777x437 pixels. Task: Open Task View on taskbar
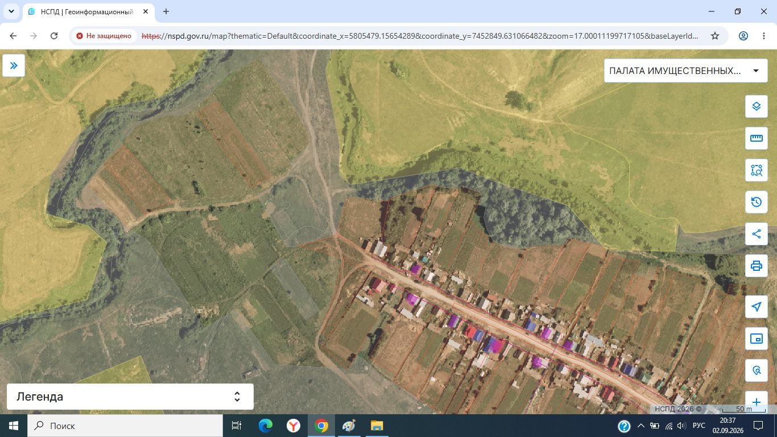(x=237, y=426)
